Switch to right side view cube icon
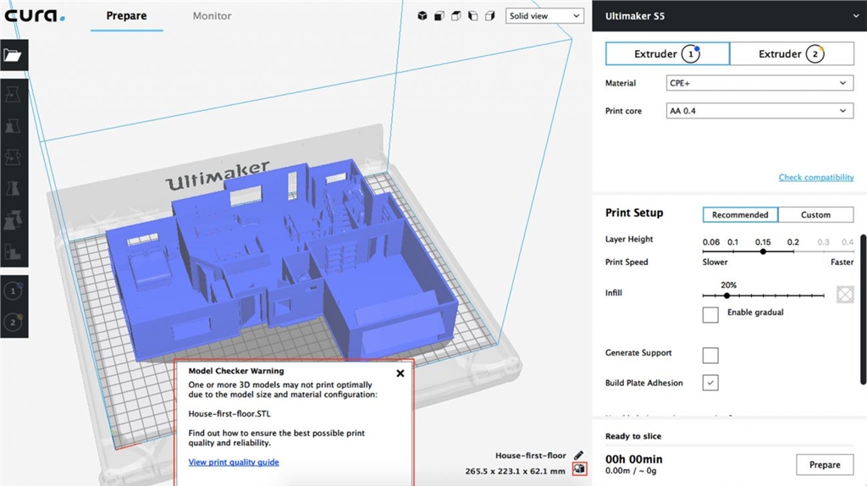This screenshot has height=486, width=867. pos(489,16)
